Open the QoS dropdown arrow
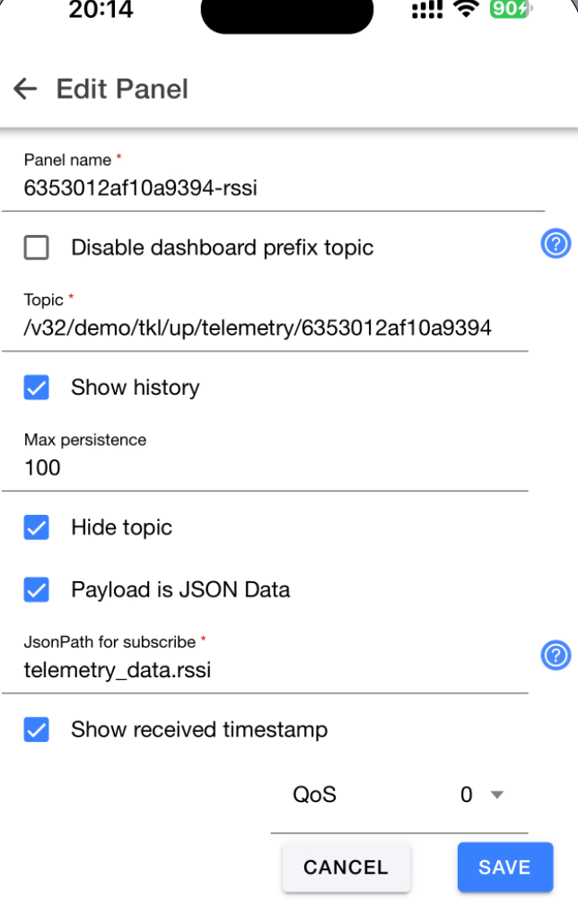Viewport: 578px width, 924px height. (x=497, y=795)
